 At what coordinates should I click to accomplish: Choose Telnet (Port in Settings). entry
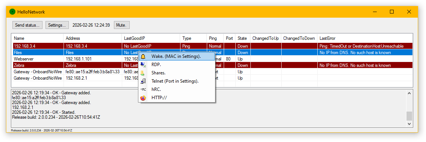pyautogui.click(x=177, y=81)
